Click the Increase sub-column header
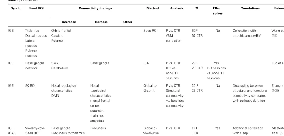Screen dimensions: 284x136 (101, 22)
